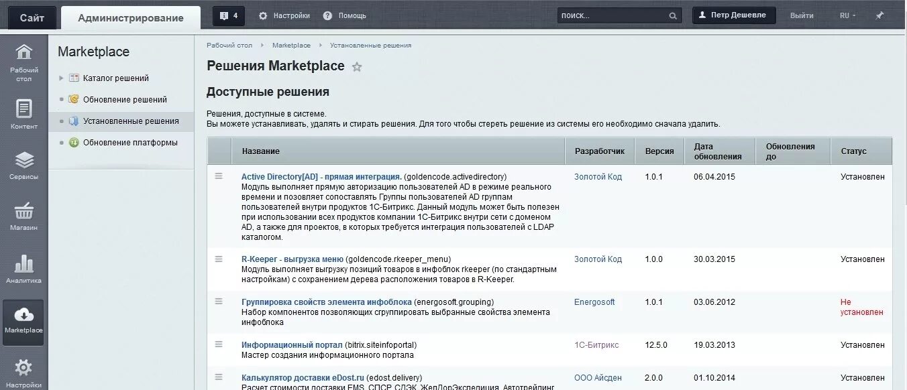The height and width of the screenshot is (390, 907).
Task: Open the Сервисы sidebar section
Action: pyautogui.click(x=24, y=166)
